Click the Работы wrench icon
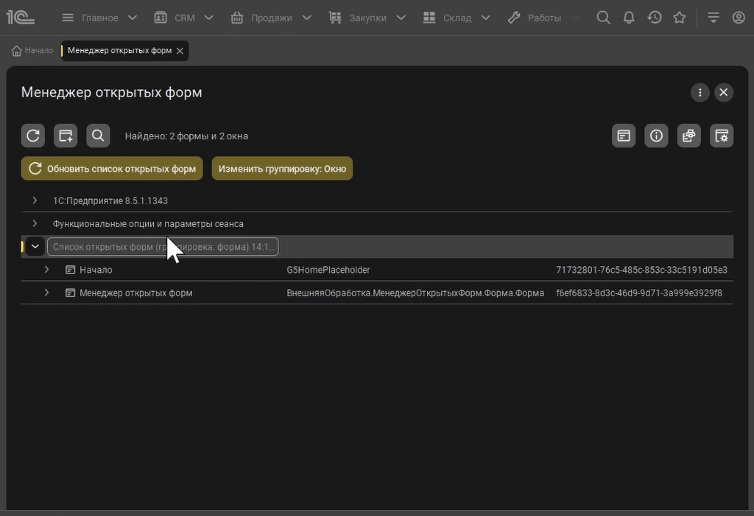The height and width of the screenshot is (516, 754). click(x=514, y=18)
